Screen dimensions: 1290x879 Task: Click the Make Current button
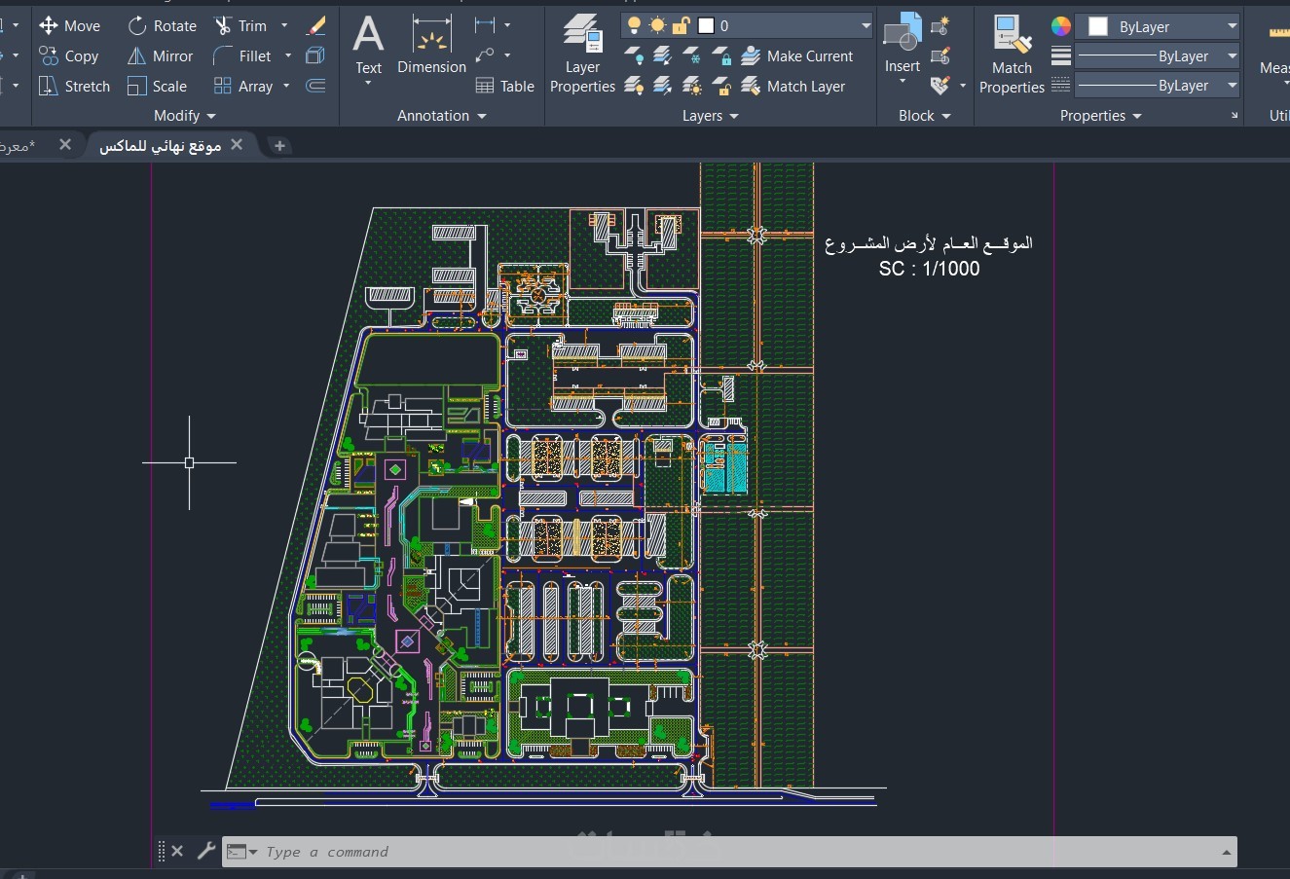pos(797,56)
